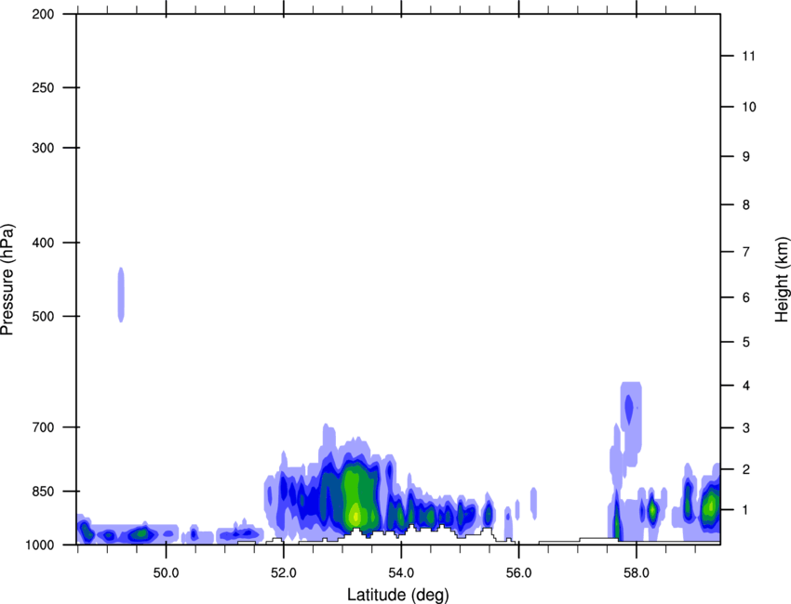Screen dimensions: 791x604
Task: Pick the 8 km height label
Action: (x=746, y=205)
